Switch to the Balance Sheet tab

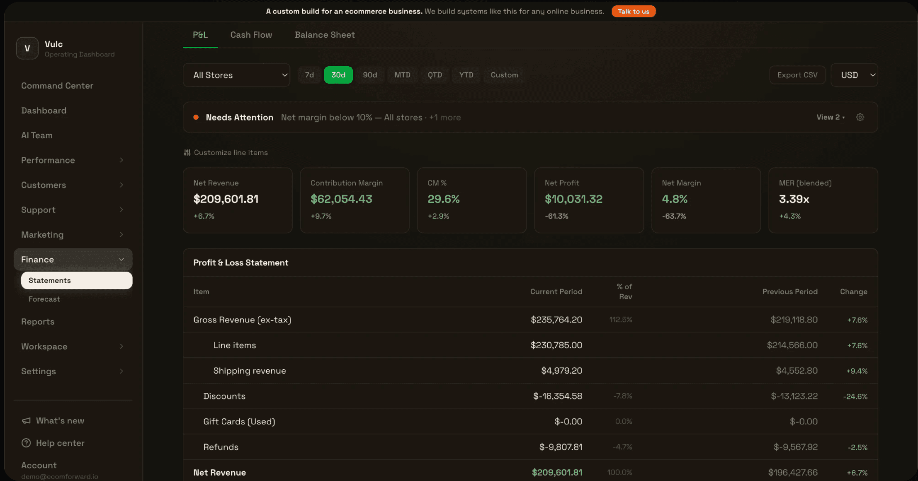pos(325,35)
